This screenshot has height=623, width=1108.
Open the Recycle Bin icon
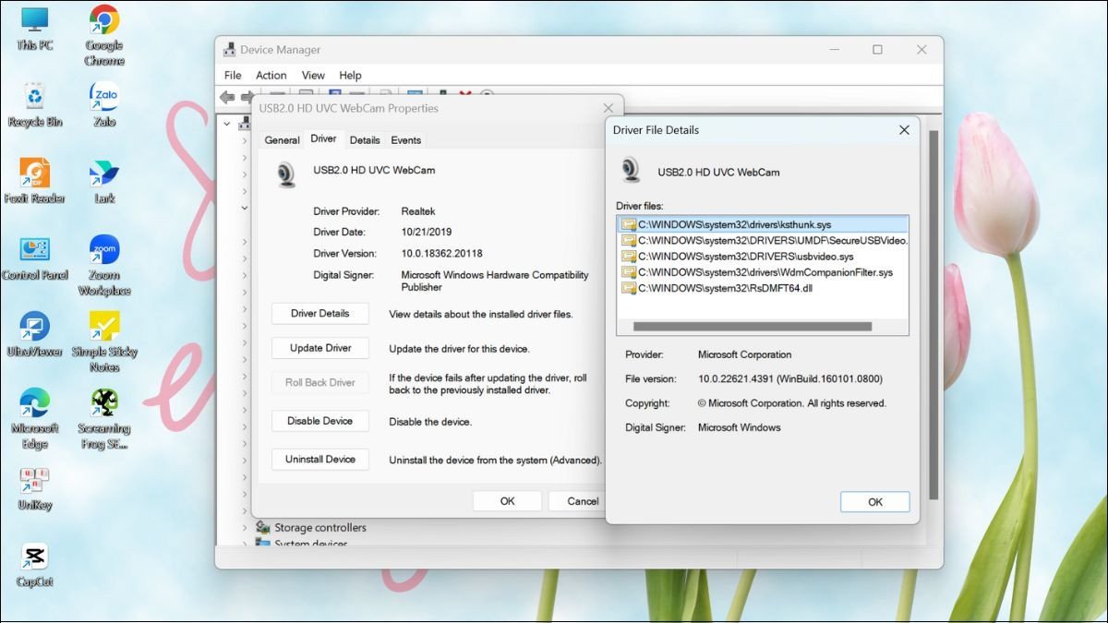pyautogui.click(x=34, y=97)
